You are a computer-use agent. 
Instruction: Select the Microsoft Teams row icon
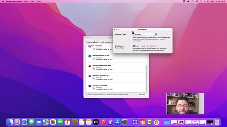(x=90, y=76)
